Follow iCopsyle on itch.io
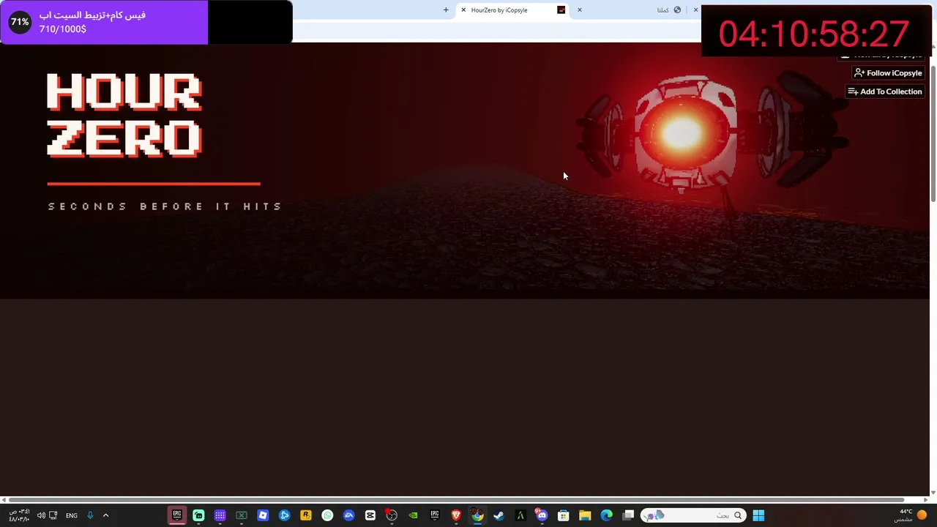The image size is (937, 527). point(888,73)
